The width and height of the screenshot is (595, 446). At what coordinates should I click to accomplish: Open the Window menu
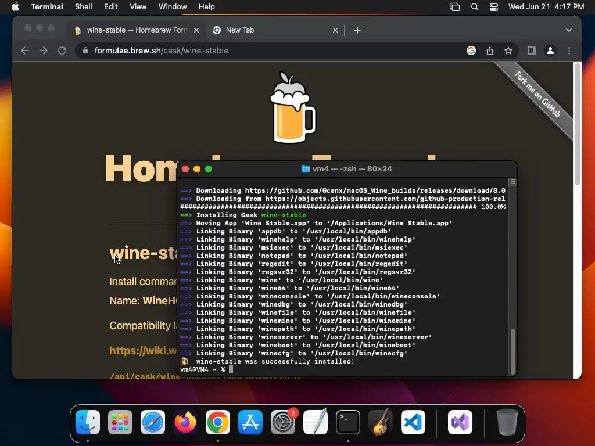coord(172,7)
